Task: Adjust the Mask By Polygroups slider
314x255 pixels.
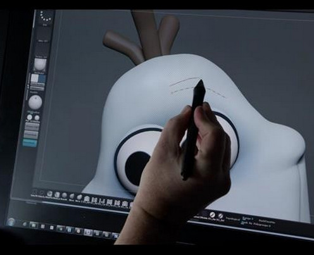Action: click(256, 225)
